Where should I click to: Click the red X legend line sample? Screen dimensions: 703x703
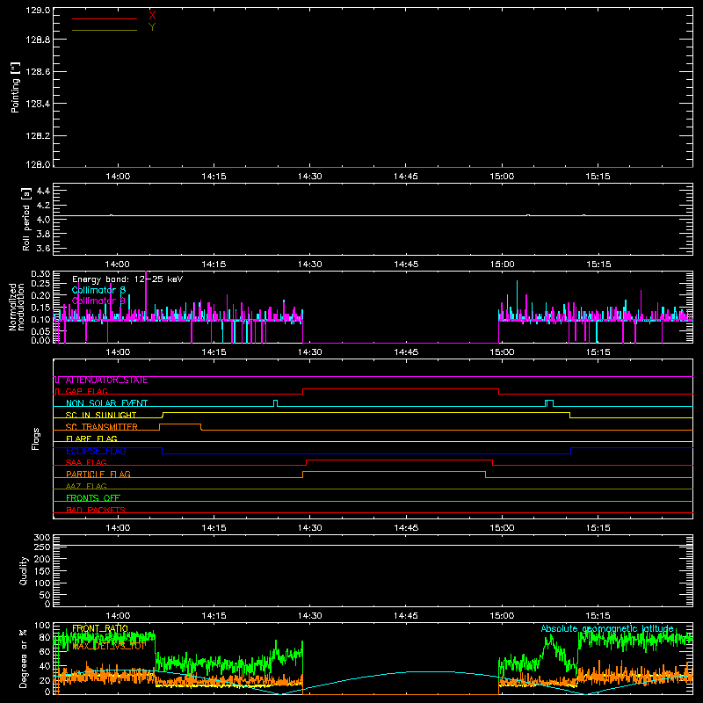105,18
